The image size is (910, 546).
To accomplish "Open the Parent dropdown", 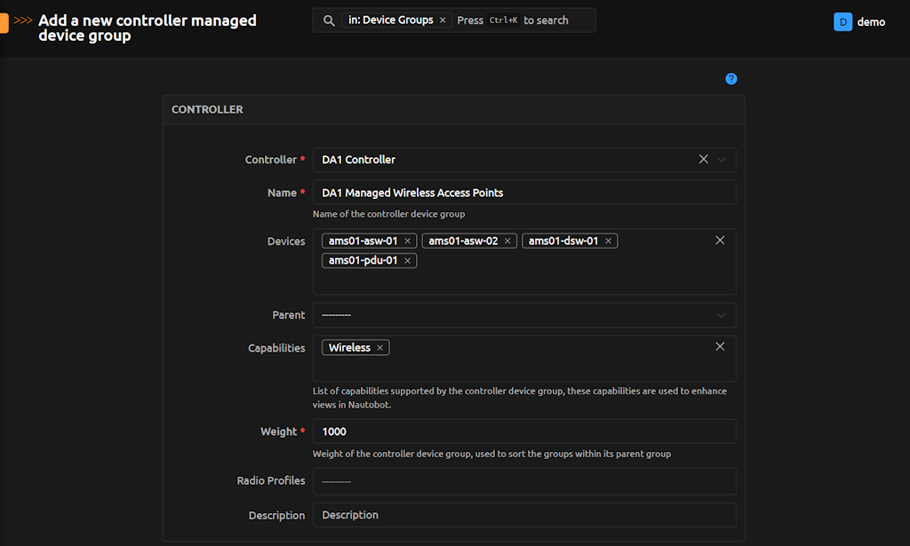I will pos(524,315).
